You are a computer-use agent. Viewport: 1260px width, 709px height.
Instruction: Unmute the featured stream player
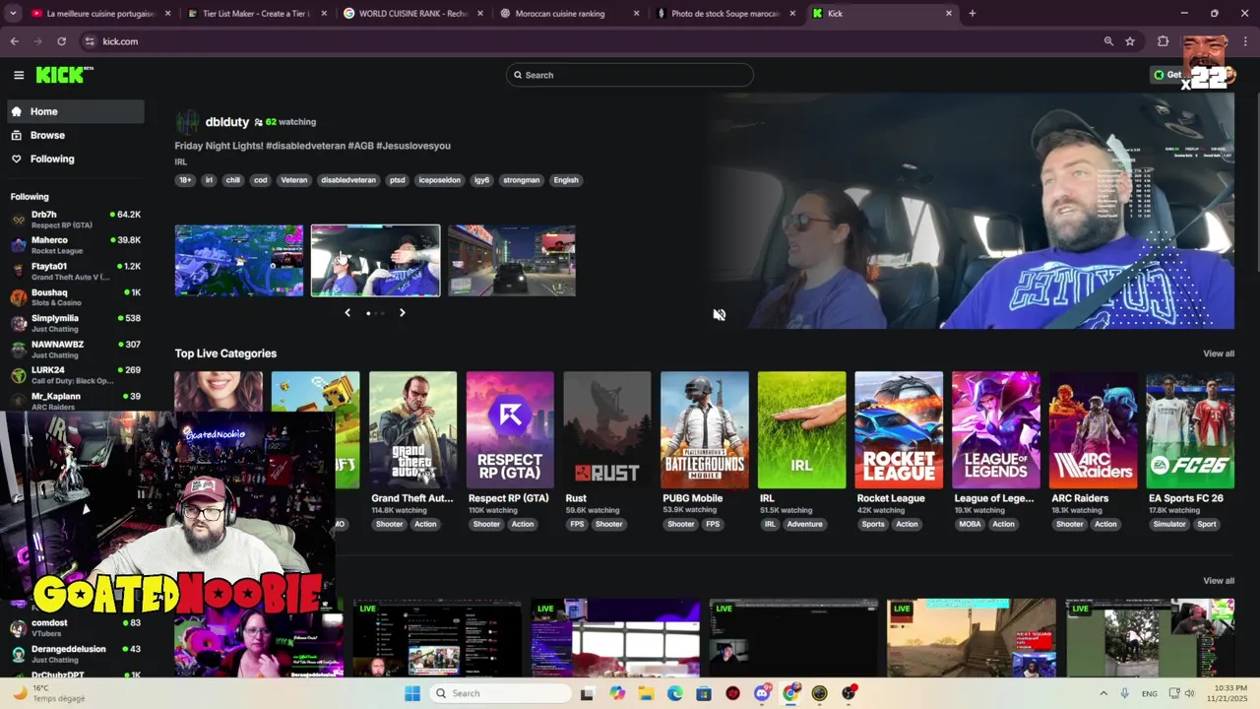[x=720, y=315]
